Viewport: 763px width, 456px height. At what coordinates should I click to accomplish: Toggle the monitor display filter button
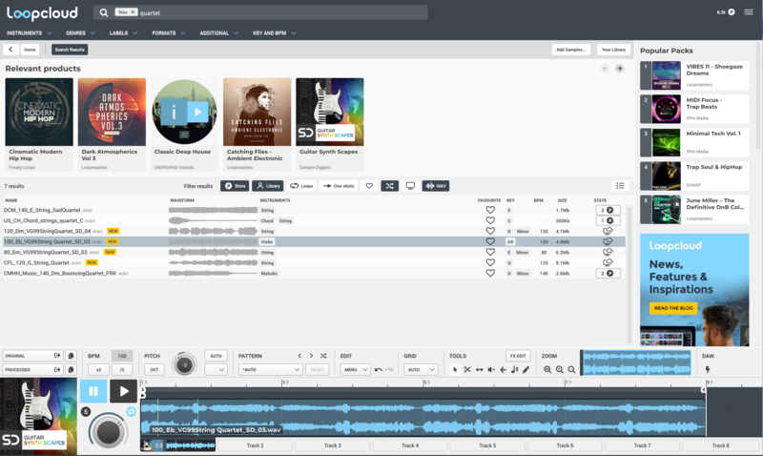(x=410, y=186)
